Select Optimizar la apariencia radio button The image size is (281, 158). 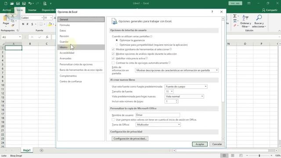click(117, 40)
